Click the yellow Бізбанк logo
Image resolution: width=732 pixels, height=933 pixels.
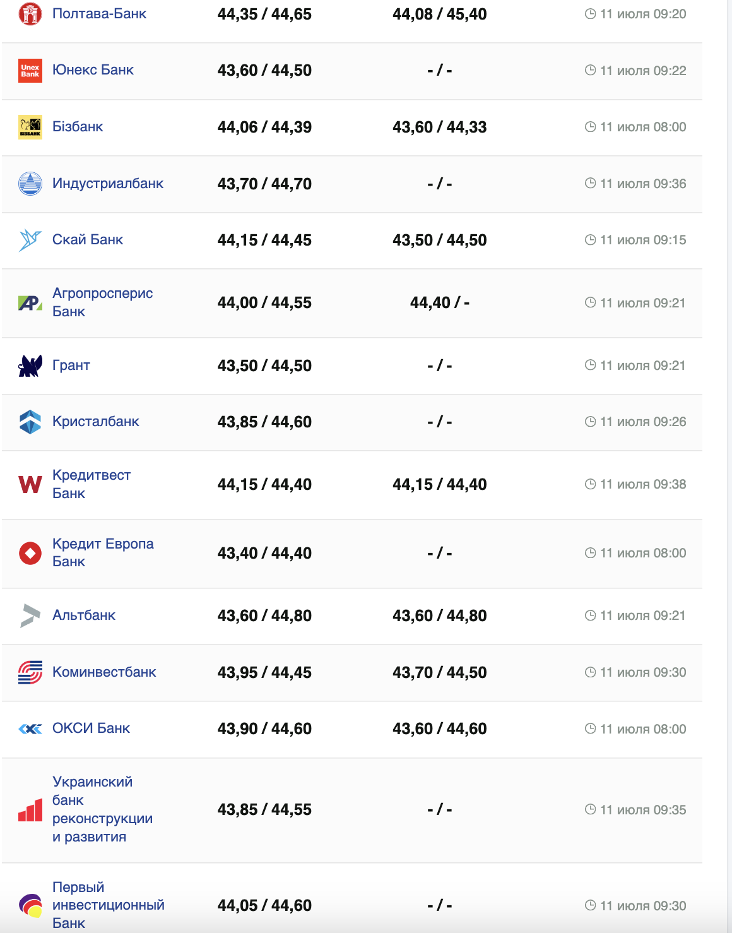[30, 127]
